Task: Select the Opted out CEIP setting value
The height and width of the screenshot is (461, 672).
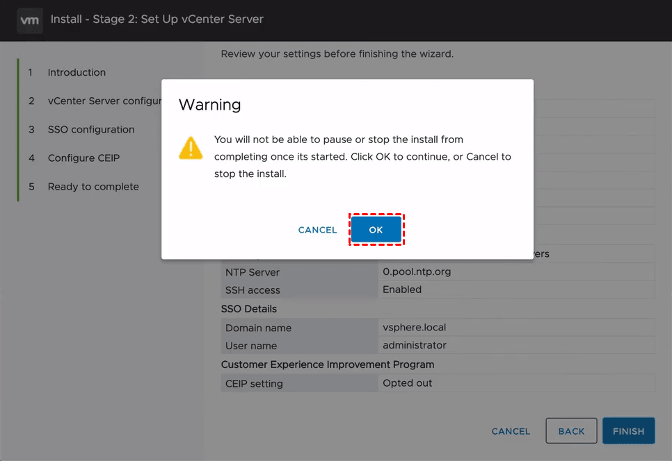Action: (407, 383)
